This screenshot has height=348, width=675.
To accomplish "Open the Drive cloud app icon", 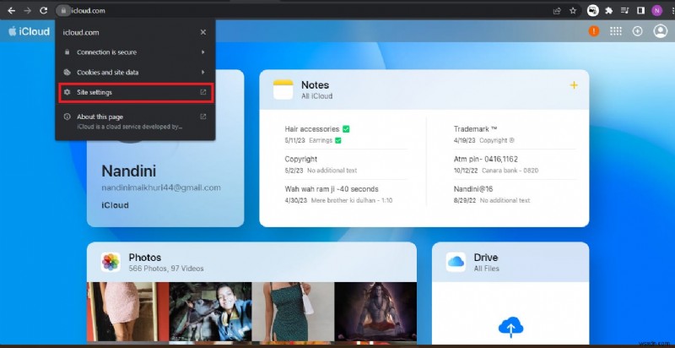I will (456, 262).
